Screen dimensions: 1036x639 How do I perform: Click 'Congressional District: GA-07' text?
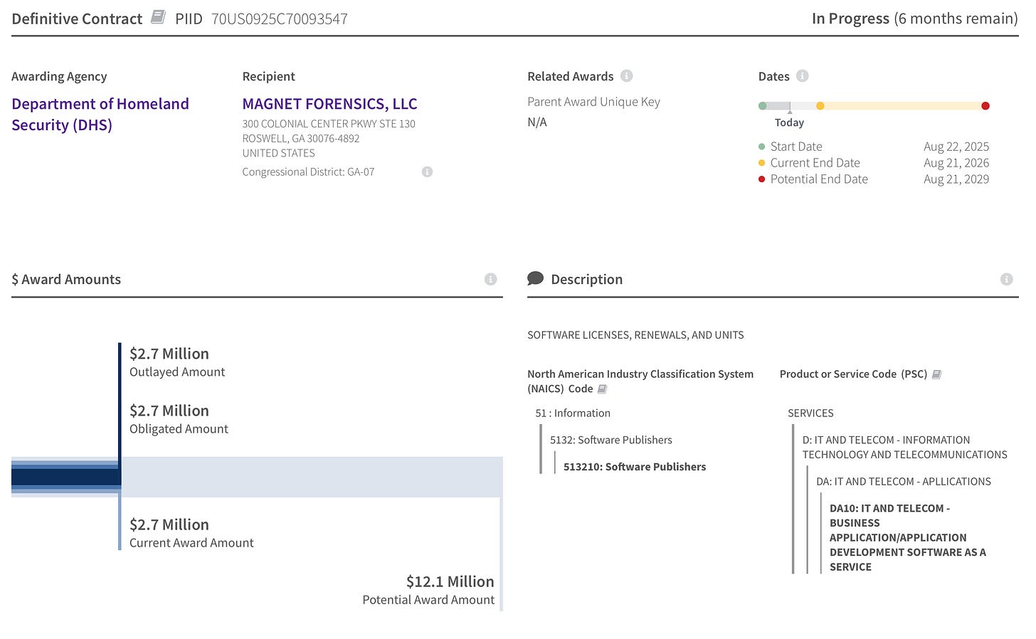[308, 171]
